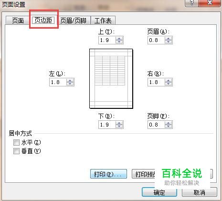Enable 垂直(V) vertical centering checkbox
The width and height of the screenshot is (222, 201).
tap(16, 151)
